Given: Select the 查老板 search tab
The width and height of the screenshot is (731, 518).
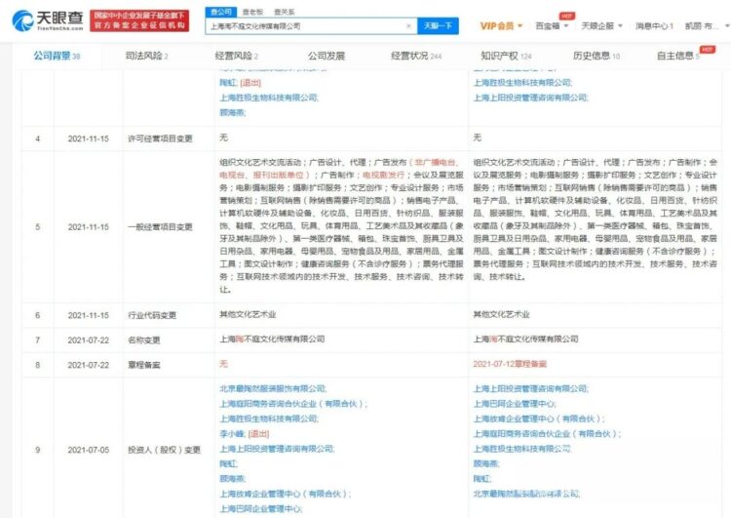Looking at the screenshot, I should click(252, 12).
